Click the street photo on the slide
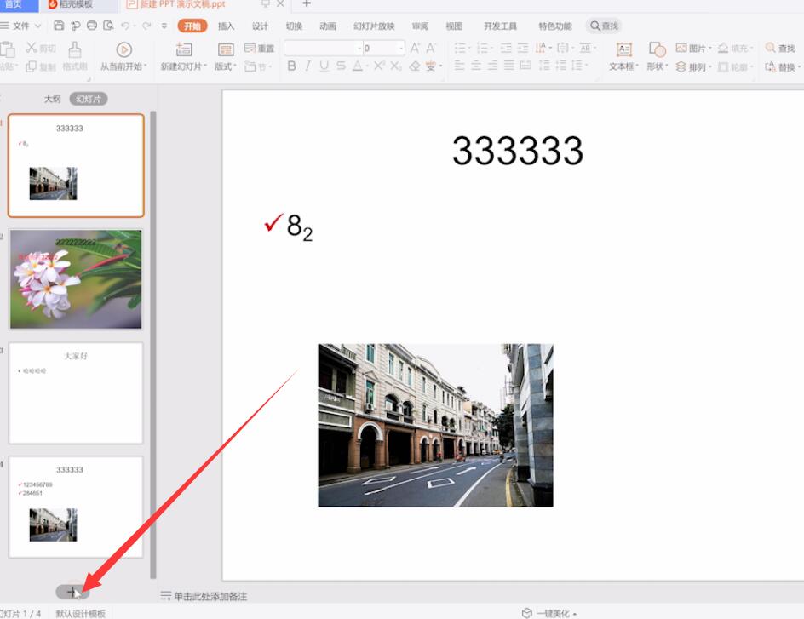Image resolution: width=804 pixels, height=619 pixels. (x=435, y=425)
